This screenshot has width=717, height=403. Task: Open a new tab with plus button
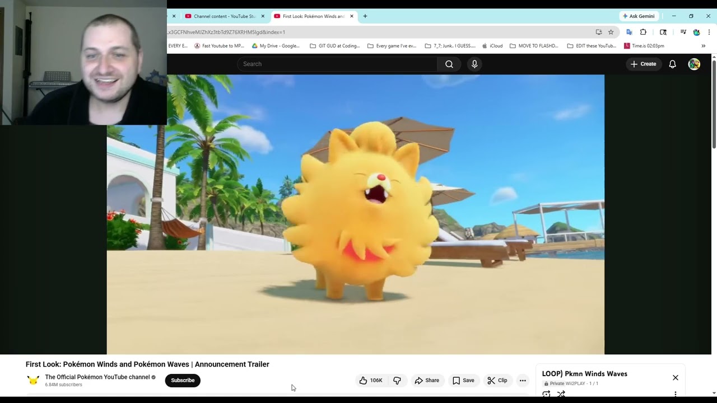pos(365,16)
